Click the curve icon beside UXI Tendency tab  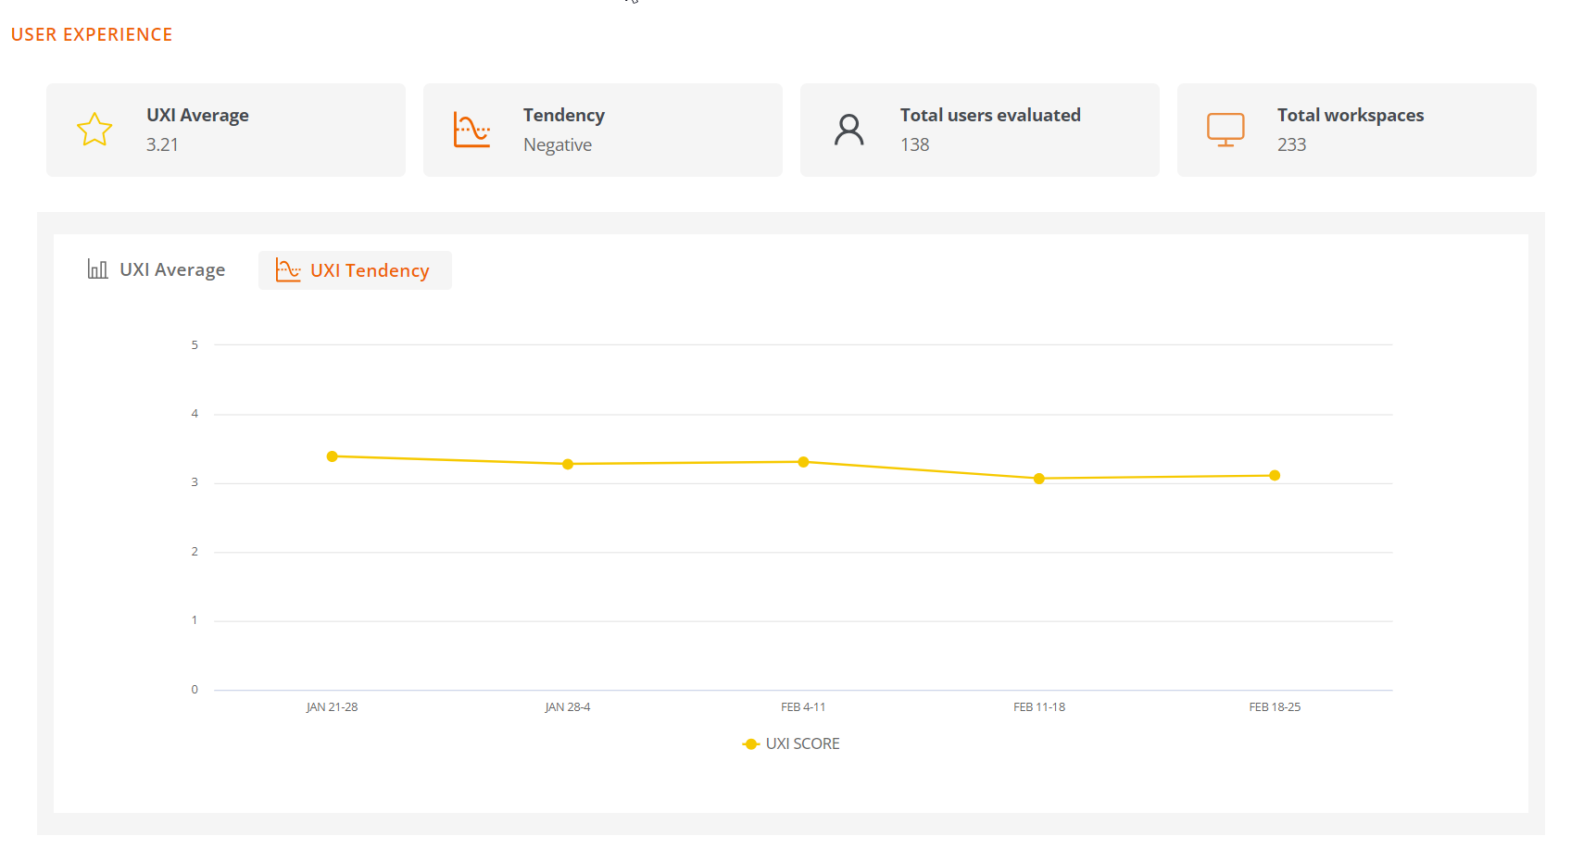(288, 270)
